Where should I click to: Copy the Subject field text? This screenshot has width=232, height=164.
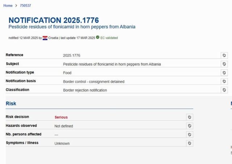[x=224, y=64]
